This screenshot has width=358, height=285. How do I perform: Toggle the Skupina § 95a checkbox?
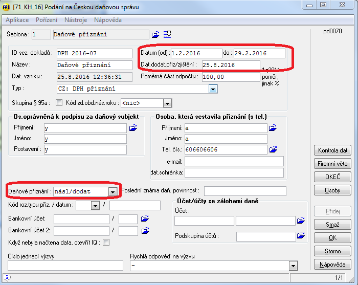coord(59,103)
